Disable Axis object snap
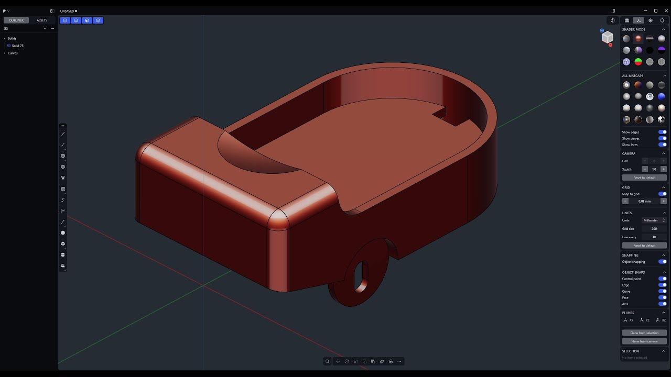The width and height of the screenshot is (671, 377). [663, 304]
